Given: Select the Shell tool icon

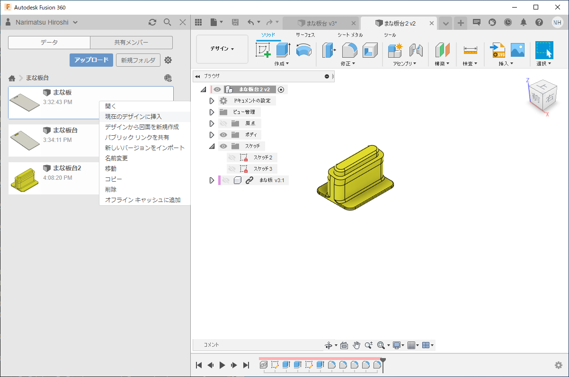Looking at the screenshot, I should (370, 50).
